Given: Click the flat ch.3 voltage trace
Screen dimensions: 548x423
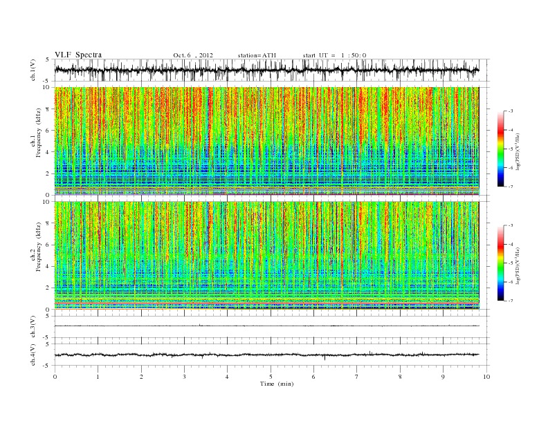Looking at the screenshot, I should coord(267,326).
